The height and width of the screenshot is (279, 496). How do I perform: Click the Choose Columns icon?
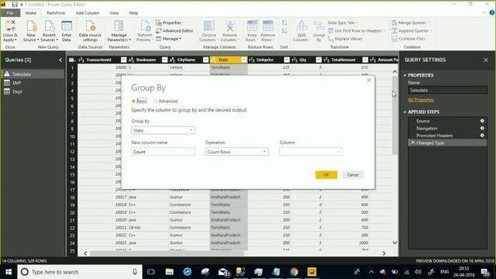click(x=208, y=31)
